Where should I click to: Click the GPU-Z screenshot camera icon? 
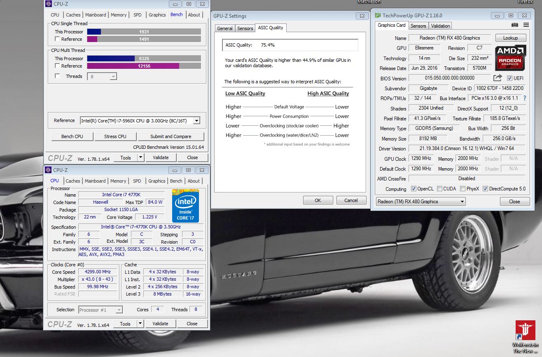(x=515, y=25)
